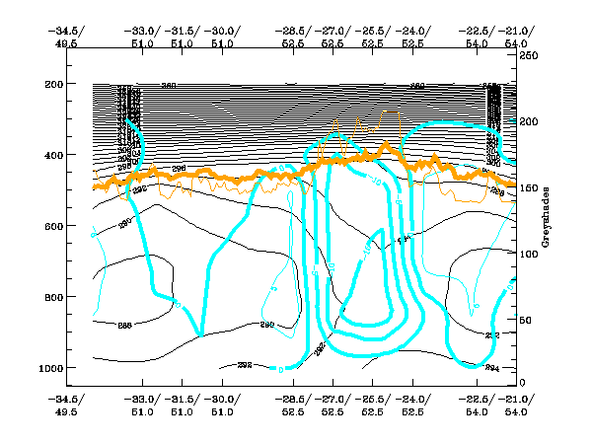The image size is (592, 444).
Task: Select the bottom-left -34.5/49.5 coordinate label
Action: click(65, 405)
